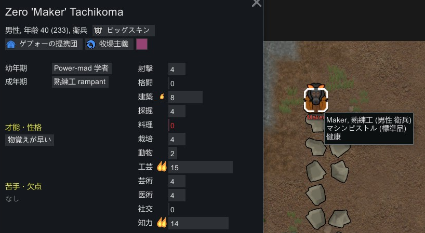Click the 医術 skill bar
The image size is (425, 233).
point(177,196)
